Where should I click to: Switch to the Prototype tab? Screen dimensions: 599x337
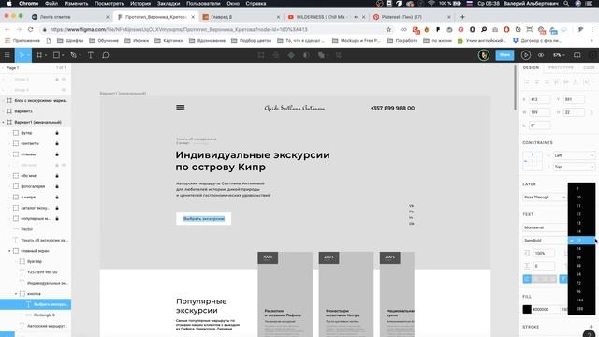pos(561,67)
